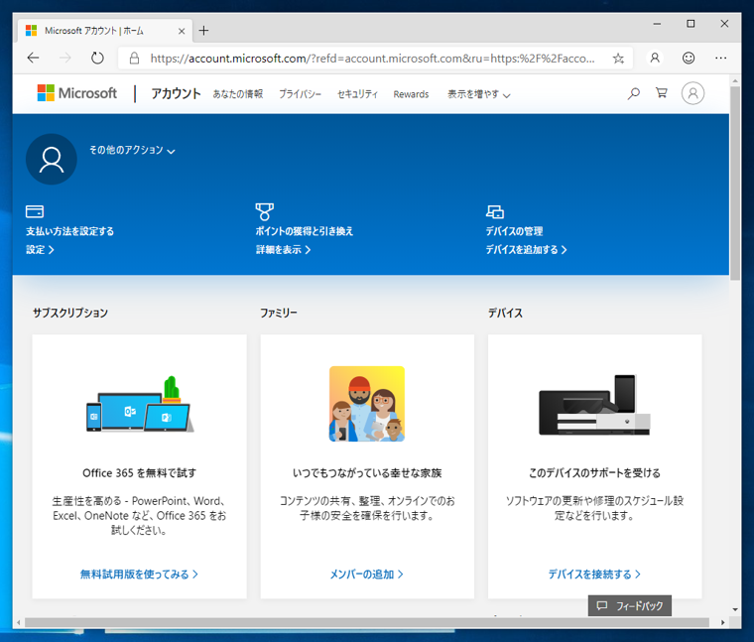Open the shopping cart icon
This screenshot has width=754, height=642.
tap(662, 93)
